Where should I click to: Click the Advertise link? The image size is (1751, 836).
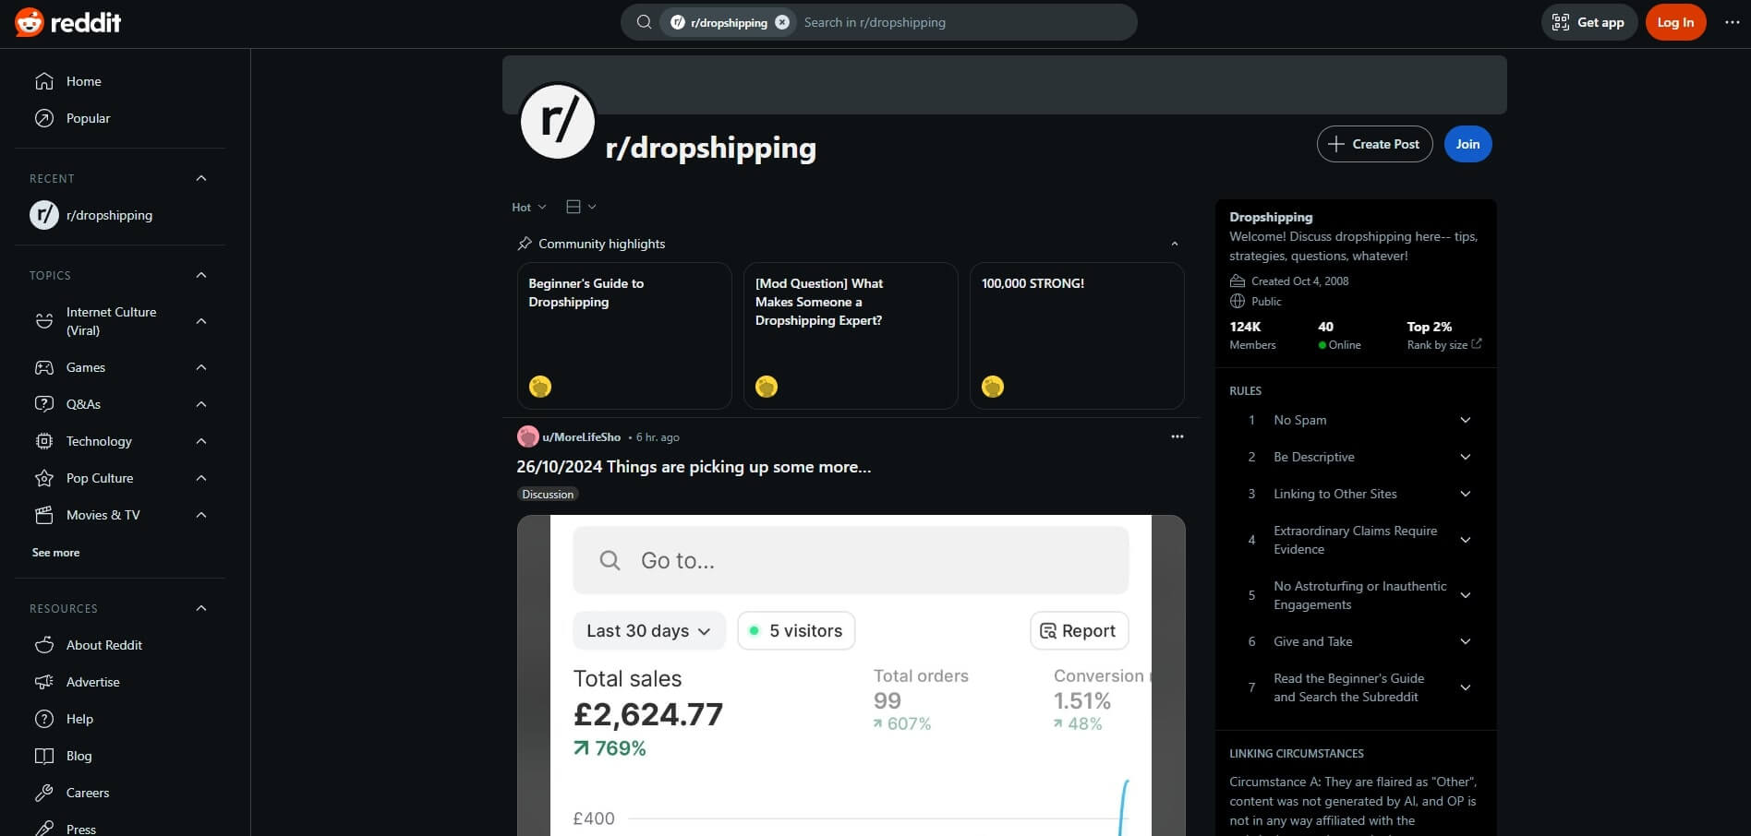point(93,682)
